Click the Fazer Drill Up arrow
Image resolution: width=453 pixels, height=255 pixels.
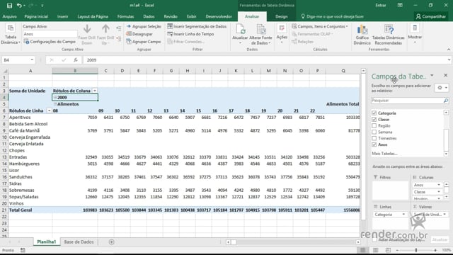pyautogui.click(x=105, y=35)
